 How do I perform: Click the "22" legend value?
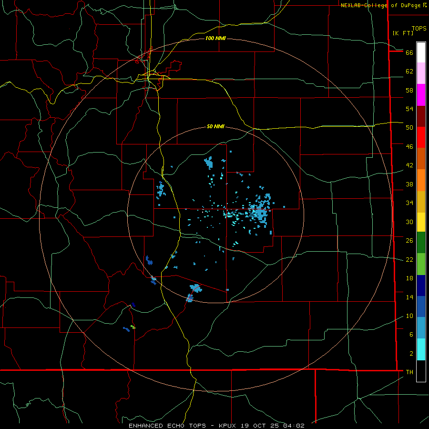click(409, 259)
